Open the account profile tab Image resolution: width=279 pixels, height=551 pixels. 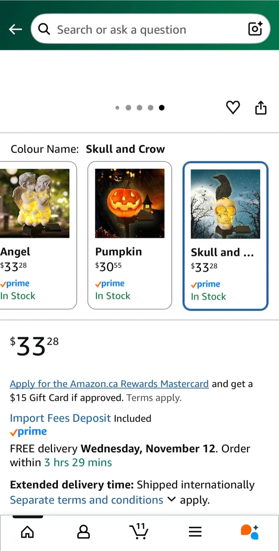(x=83, y=531)
